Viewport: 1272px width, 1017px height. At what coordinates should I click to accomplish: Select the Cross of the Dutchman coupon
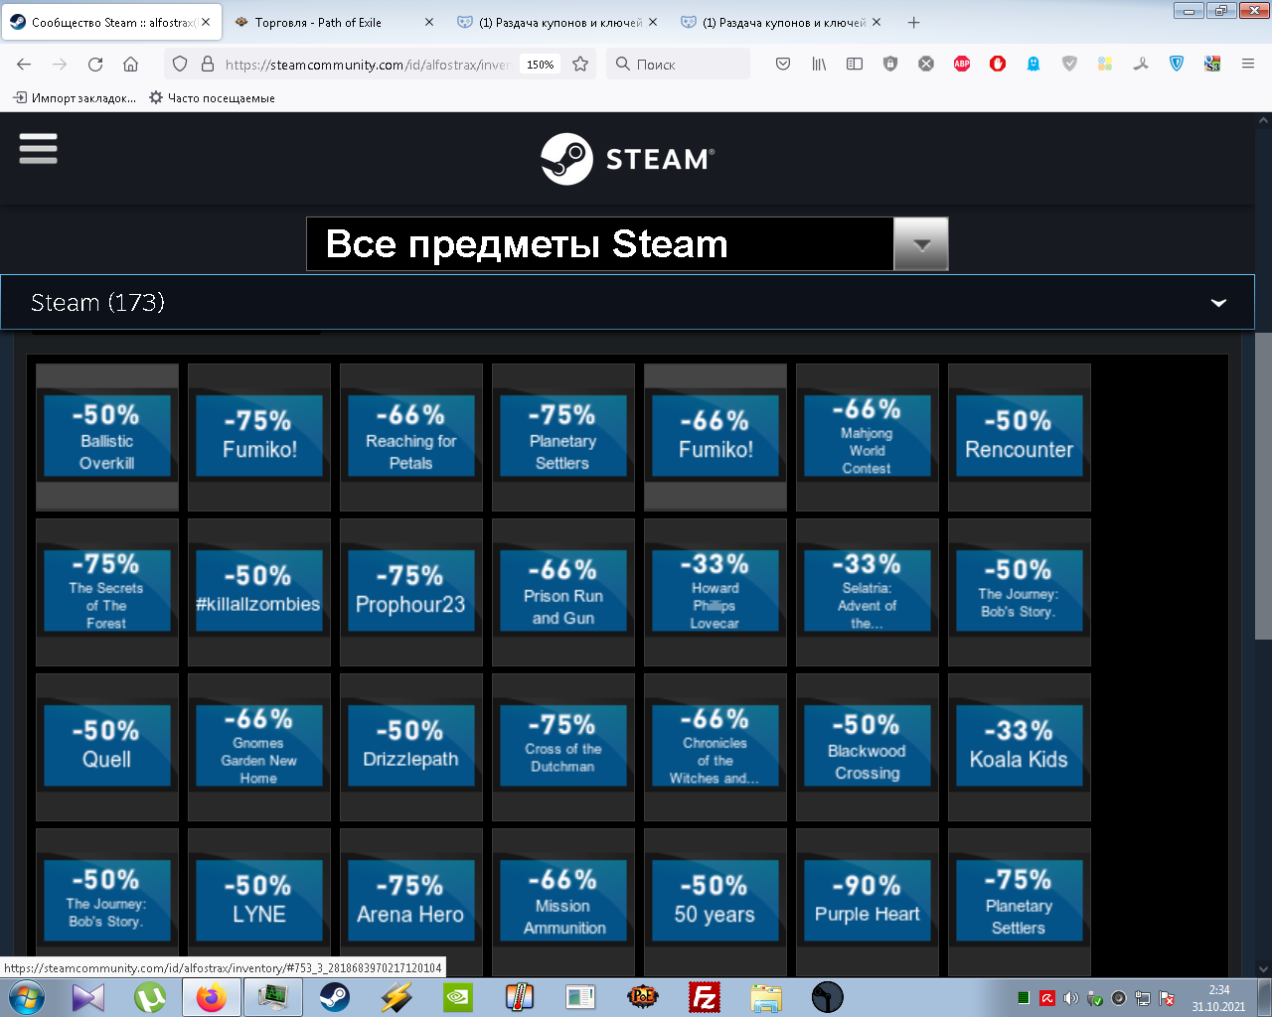pyautogui.click(x=563, y=747)
